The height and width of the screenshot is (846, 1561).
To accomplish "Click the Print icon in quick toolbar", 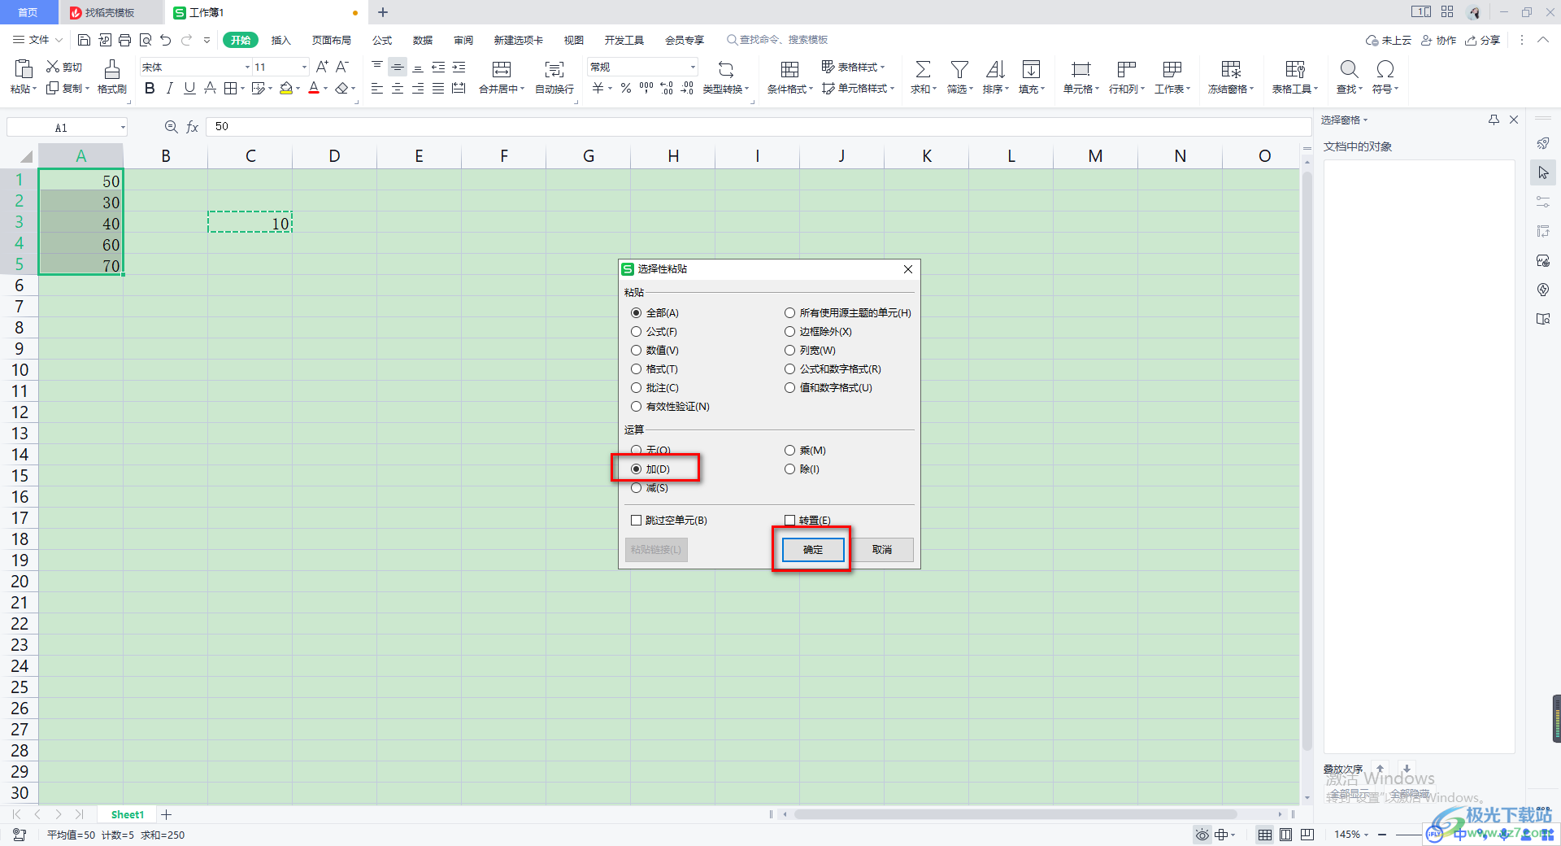I will 124,40.
